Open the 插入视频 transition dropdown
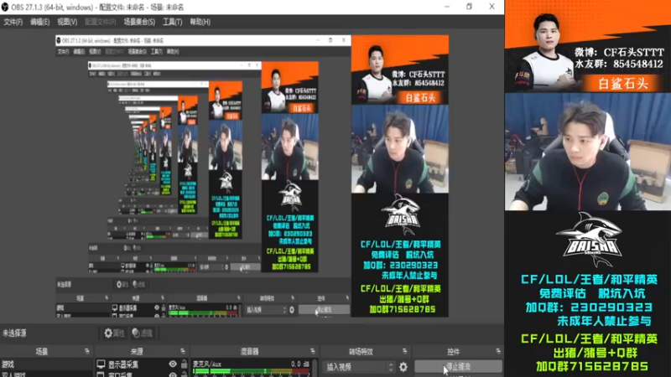 coord(359,367)
